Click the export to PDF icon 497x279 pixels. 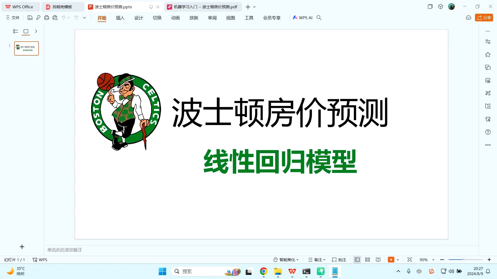(38, 18)
